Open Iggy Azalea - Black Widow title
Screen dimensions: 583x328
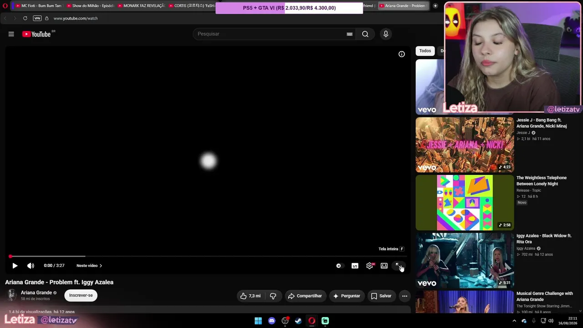coord(544,239)
